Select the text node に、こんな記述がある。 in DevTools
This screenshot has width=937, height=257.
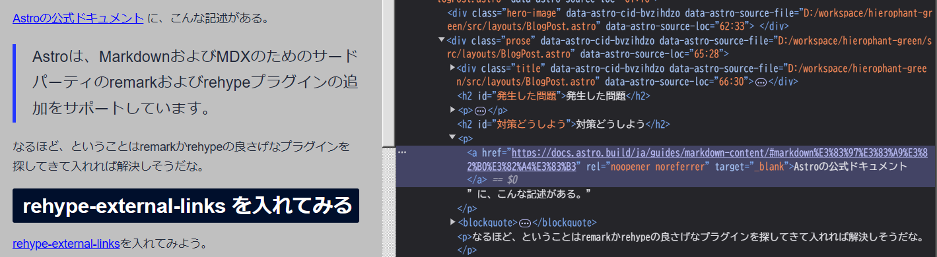pos(528,194)
